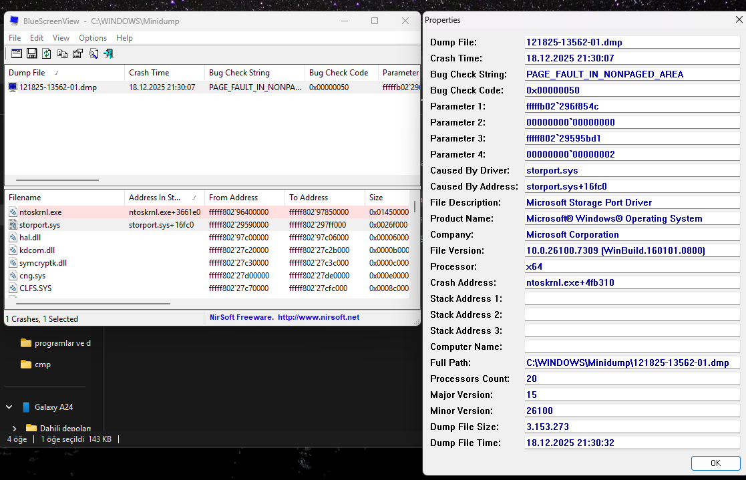The height and width of the screenshot is (480, 746).
Task: Sort drivers by Address In Stack column
Action: point(164,198)
